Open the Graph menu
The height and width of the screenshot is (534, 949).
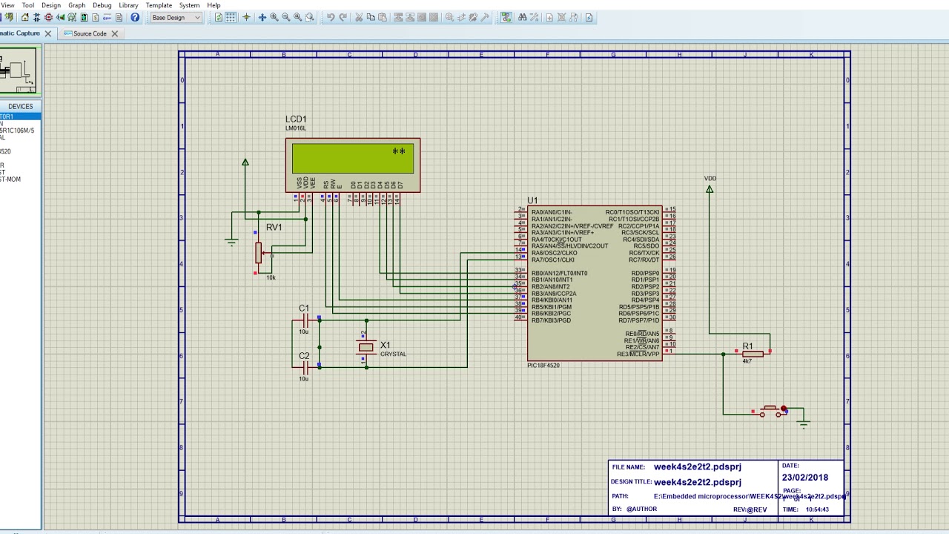point(76,5)
